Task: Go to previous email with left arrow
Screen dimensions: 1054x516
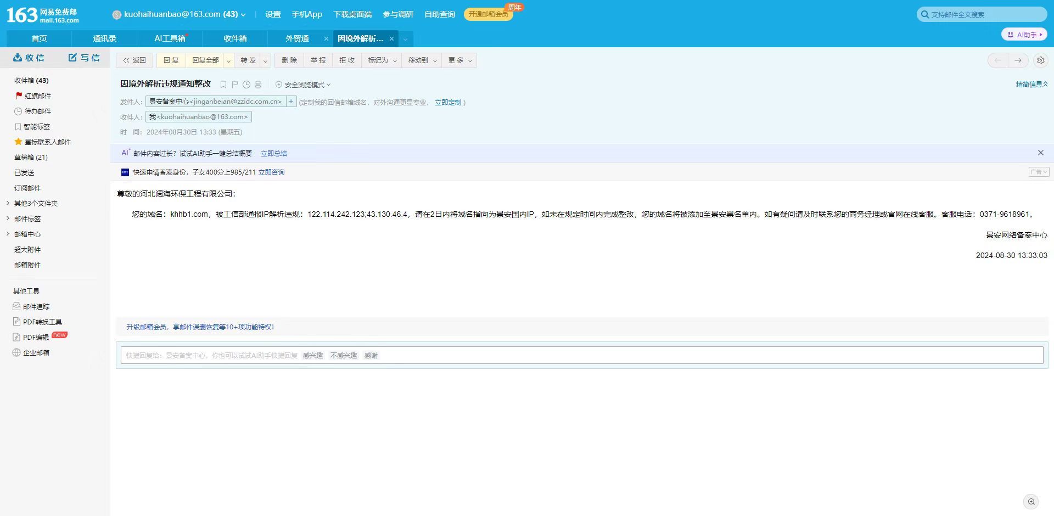Action: pyautogui.click(x=997, y=60)
